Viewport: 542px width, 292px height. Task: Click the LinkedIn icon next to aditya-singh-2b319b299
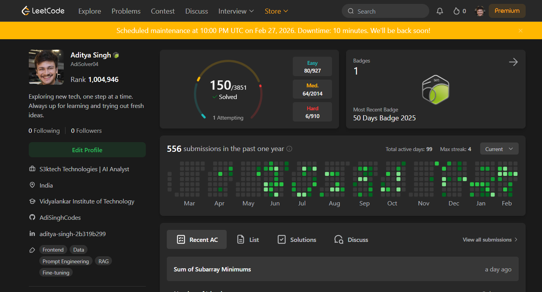click(32, 233)
